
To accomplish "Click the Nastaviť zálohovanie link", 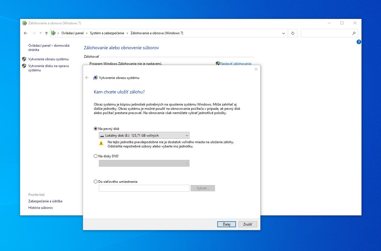I will tap(236, 64).
